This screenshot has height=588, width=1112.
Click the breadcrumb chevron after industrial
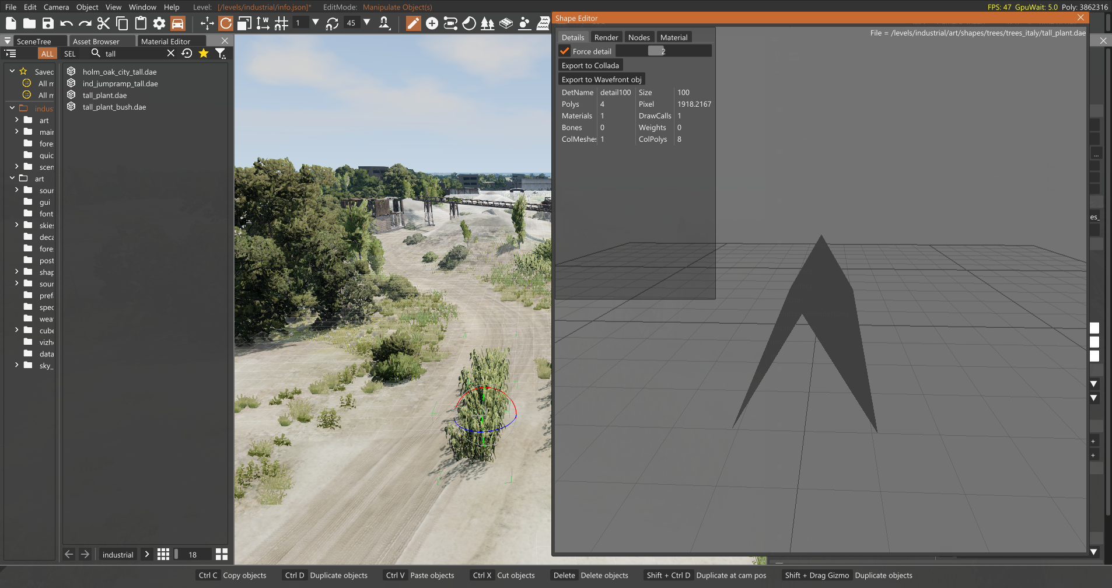point(147,554)
